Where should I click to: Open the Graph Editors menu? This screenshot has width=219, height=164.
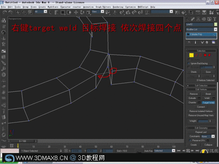[103, 7]
